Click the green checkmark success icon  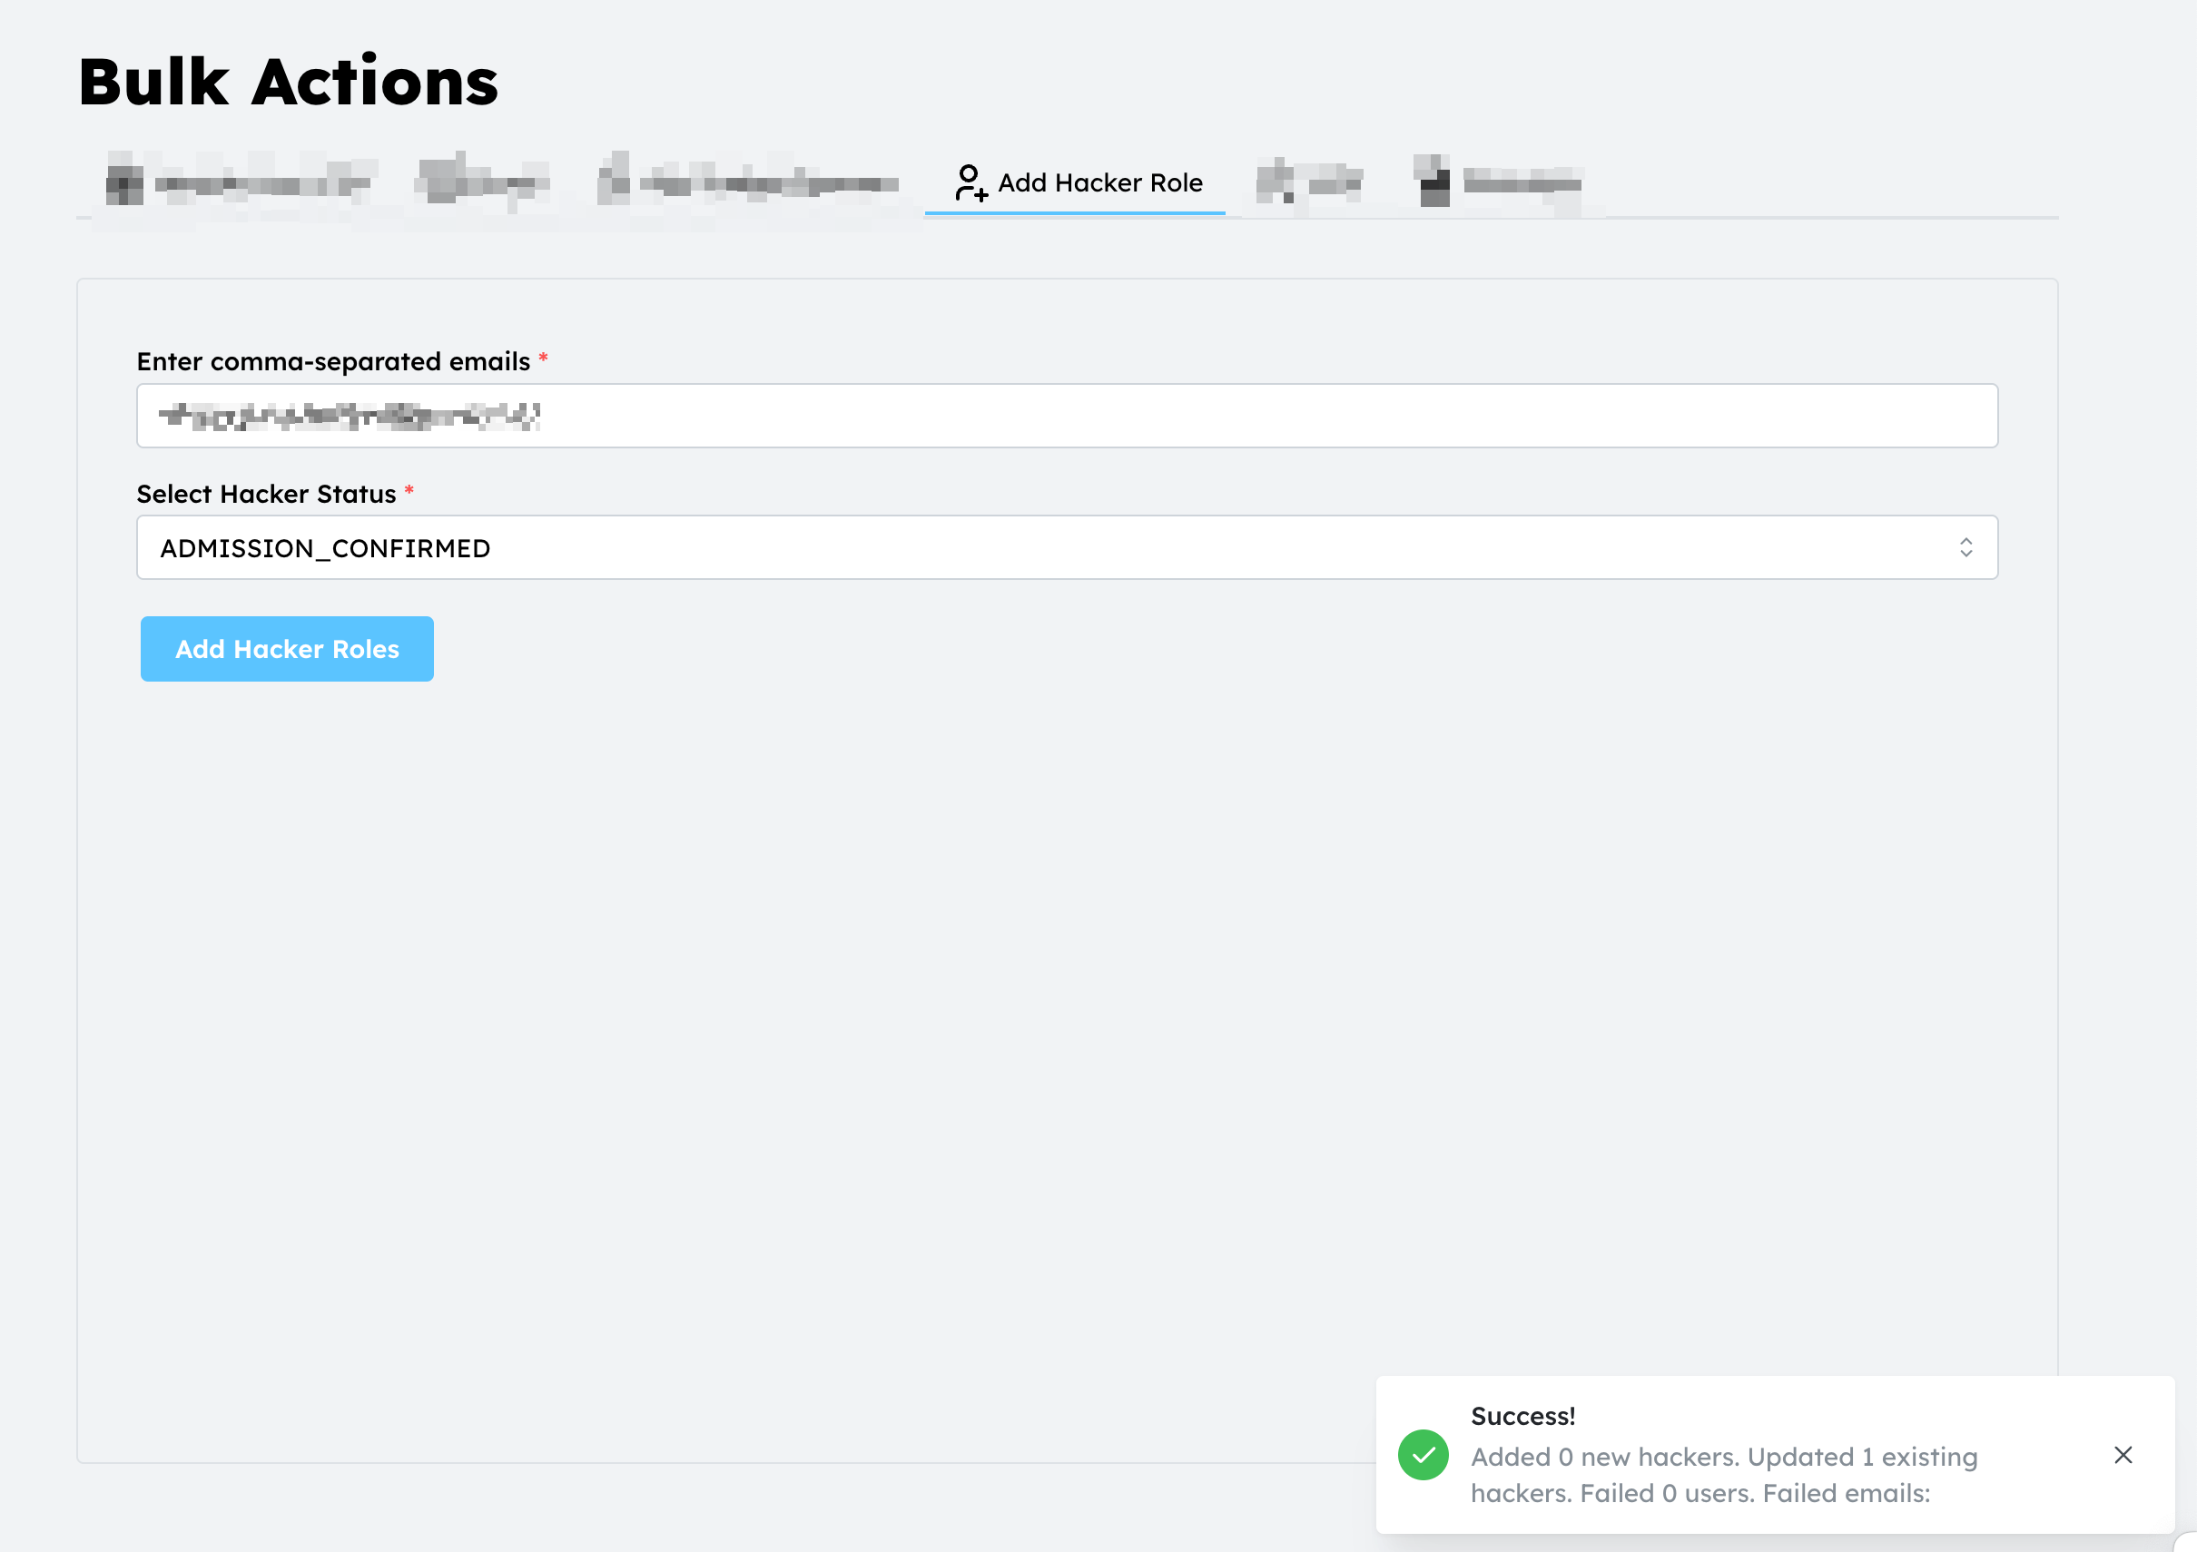(x=1423, y=1454)
